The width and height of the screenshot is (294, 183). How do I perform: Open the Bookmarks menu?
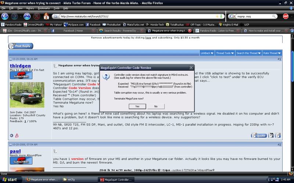point(44,8)
